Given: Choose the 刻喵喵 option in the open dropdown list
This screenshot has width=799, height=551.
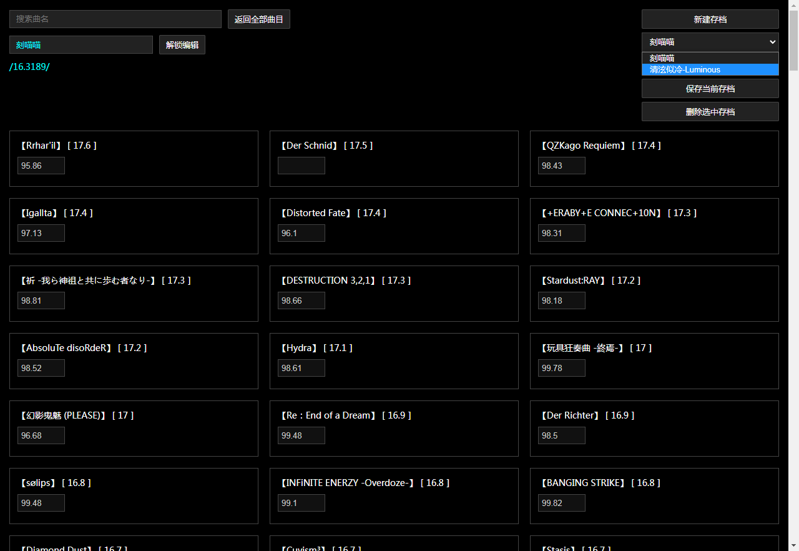Looking at the screenshot, I should click(x=710, y=58).
